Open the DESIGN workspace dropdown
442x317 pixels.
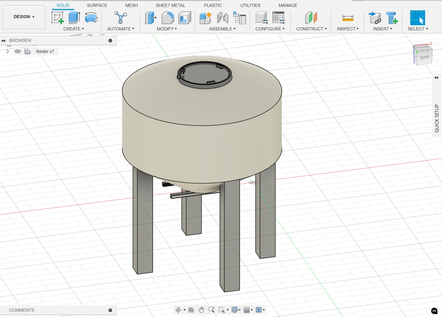(24, 17)
